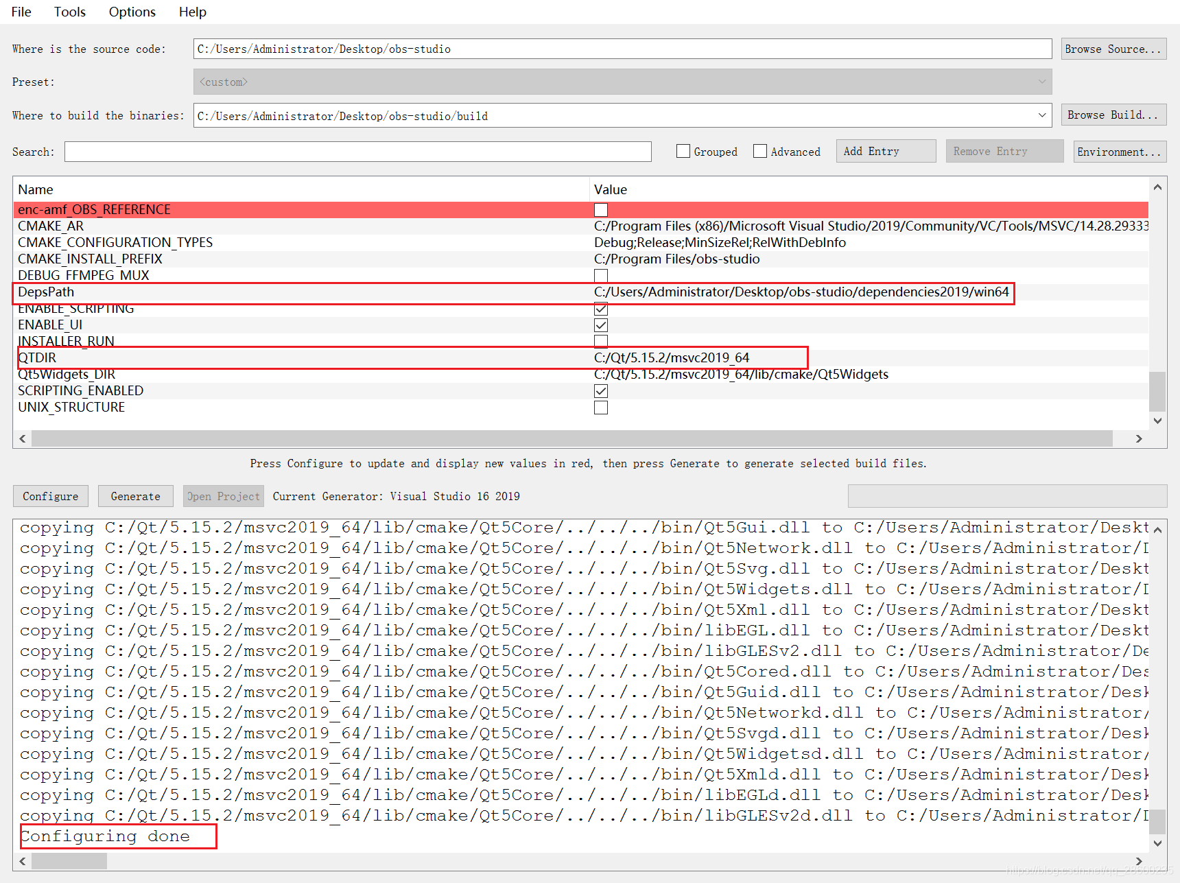Viewport: 1180px width, 883px height.
Task: Click the Qt5Gui.dll copying log line
Action: coord(583,528)
